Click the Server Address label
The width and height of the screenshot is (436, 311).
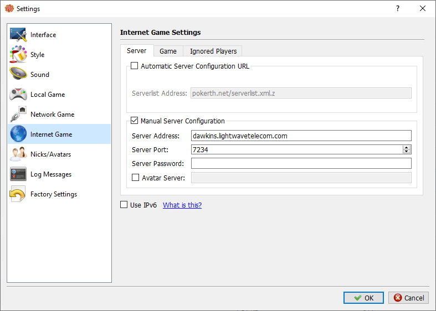tap(156, 136)
